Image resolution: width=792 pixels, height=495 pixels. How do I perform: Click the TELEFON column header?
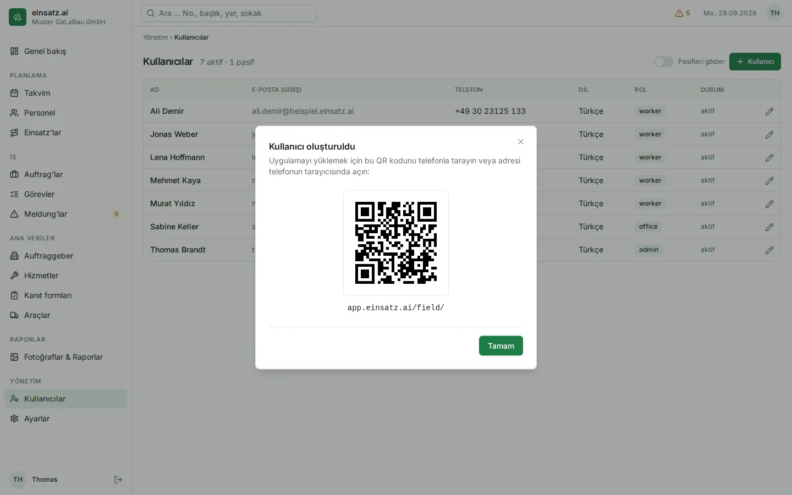click(469, 90)
